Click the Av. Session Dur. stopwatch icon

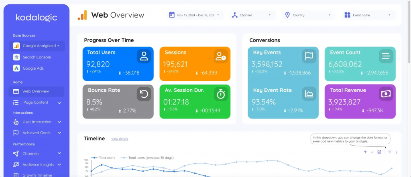coord(220,94)
